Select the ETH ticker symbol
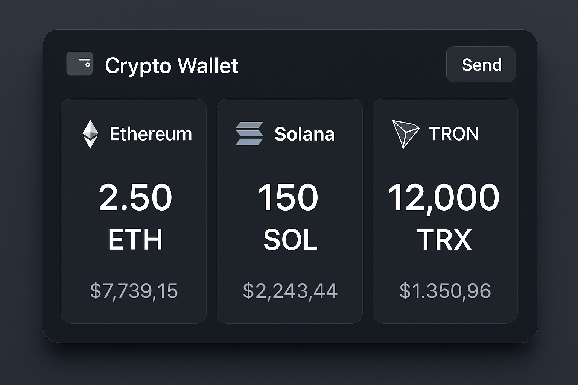This screenshot has width=578, height=385. coord(135,239)
